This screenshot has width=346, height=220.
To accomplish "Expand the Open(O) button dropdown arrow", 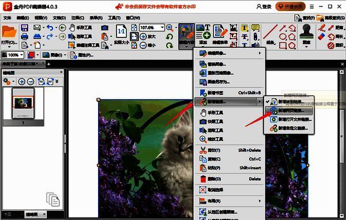I will [x=9, y=47].
